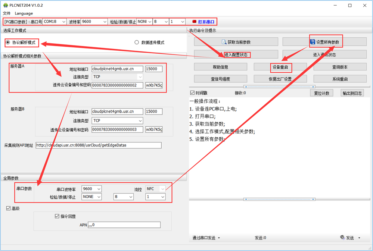Click the collapse handle below the command buttons
The width and height of the screenshot is (373, 251).
coord(280,86)
